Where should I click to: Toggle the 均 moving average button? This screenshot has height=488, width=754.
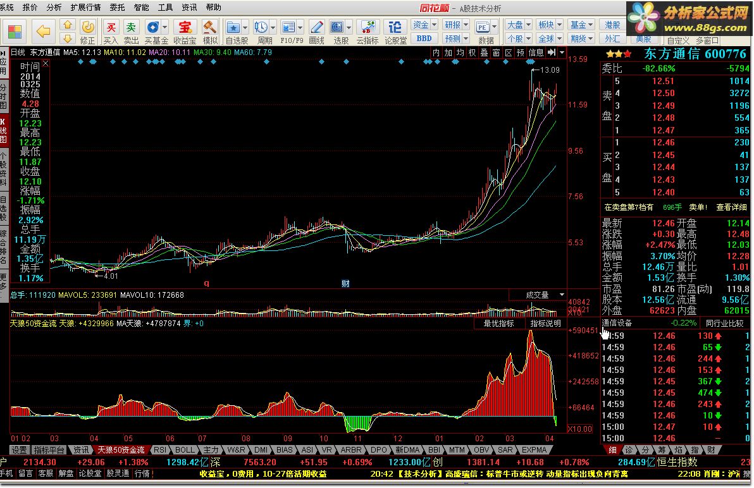pos(460,52)
